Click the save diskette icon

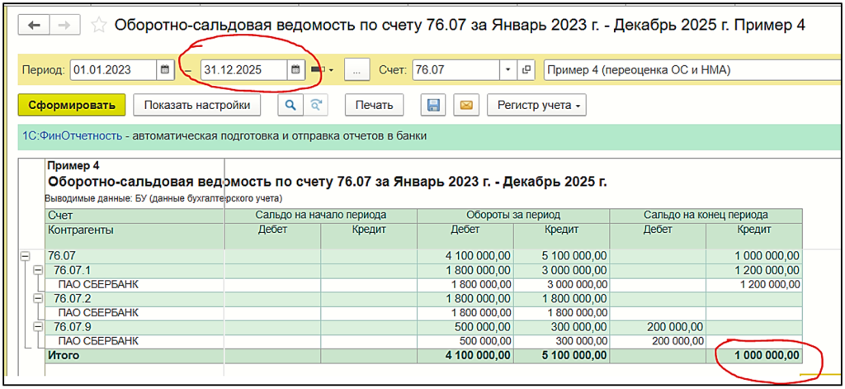click(433, 105)
